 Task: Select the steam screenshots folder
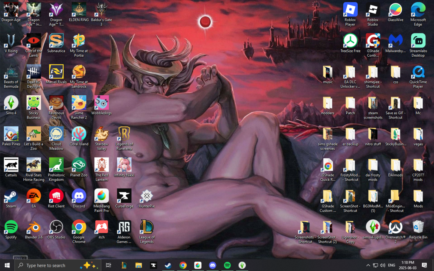pyautogui.click(x=373, y=108)
